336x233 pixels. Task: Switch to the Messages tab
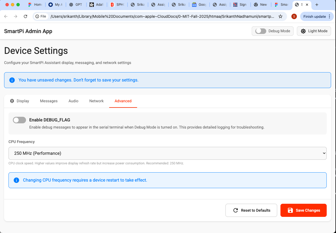pyautogui.click(x=49, y=101)
